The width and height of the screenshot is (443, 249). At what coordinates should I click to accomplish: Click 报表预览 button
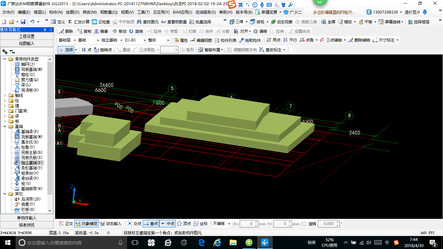point(27,225)
